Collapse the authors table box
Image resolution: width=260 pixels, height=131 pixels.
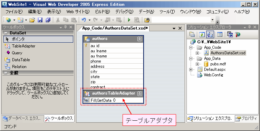point(139,39)
